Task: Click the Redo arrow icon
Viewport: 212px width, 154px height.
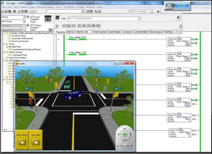Action: pos(34,11)
